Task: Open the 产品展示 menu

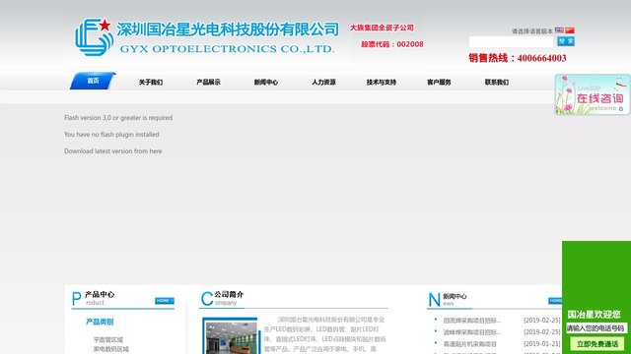Action: click(208, 83)
